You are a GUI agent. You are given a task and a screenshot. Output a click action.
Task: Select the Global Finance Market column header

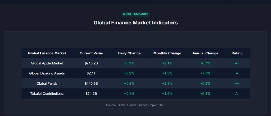47,53
